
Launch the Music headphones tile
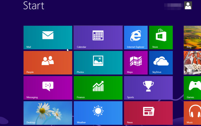(x=192, y=113)
